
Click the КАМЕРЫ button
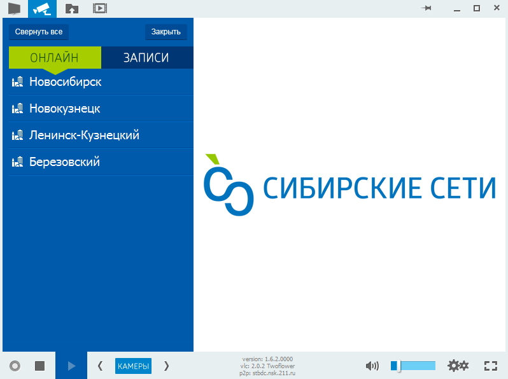click(x=133, y=366)
